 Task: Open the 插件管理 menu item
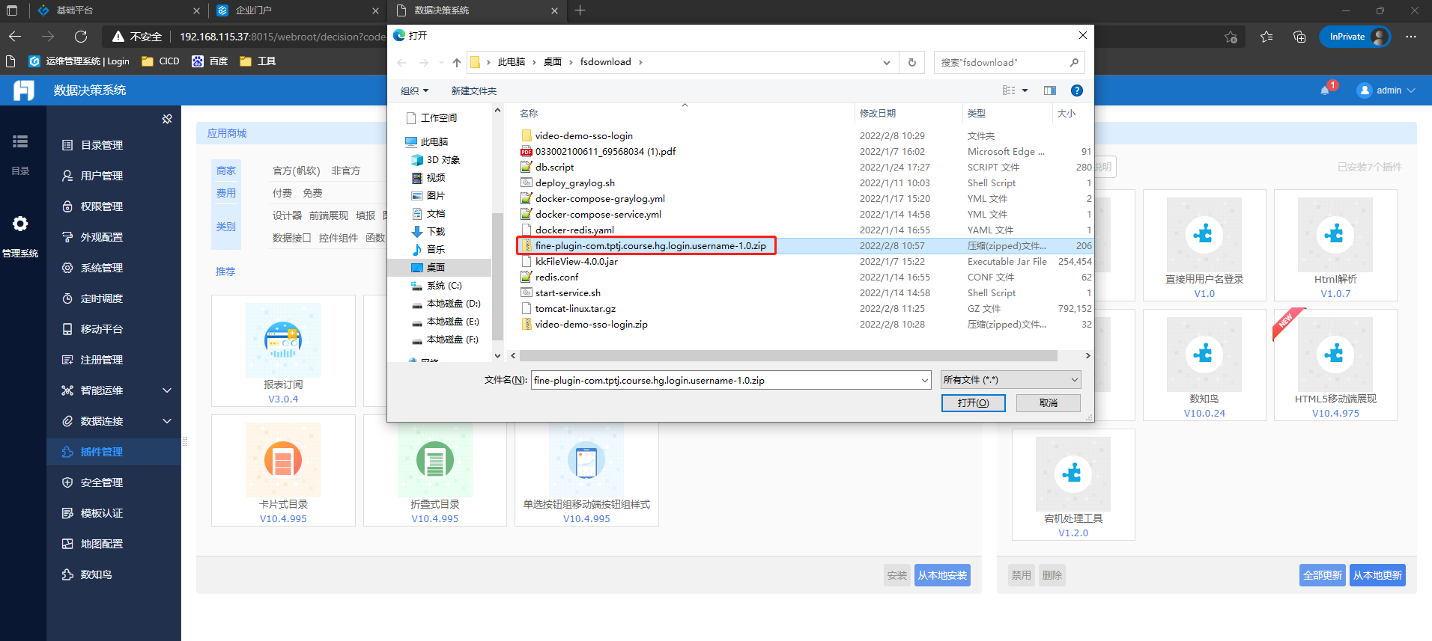(114, 452)
